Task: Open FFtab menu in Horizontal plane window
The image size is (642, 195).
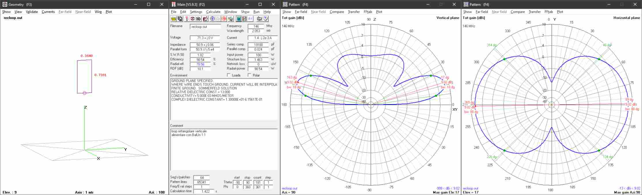Action: [x=548, y=12]
